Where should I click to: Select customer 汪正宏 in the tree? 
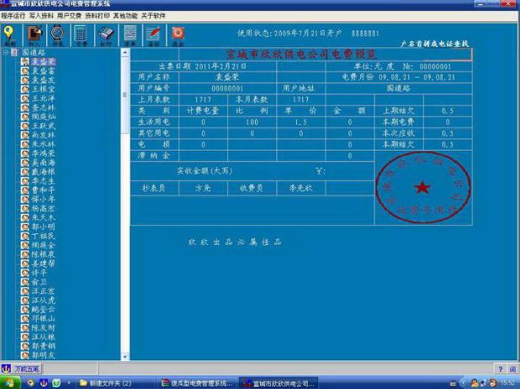43,290
